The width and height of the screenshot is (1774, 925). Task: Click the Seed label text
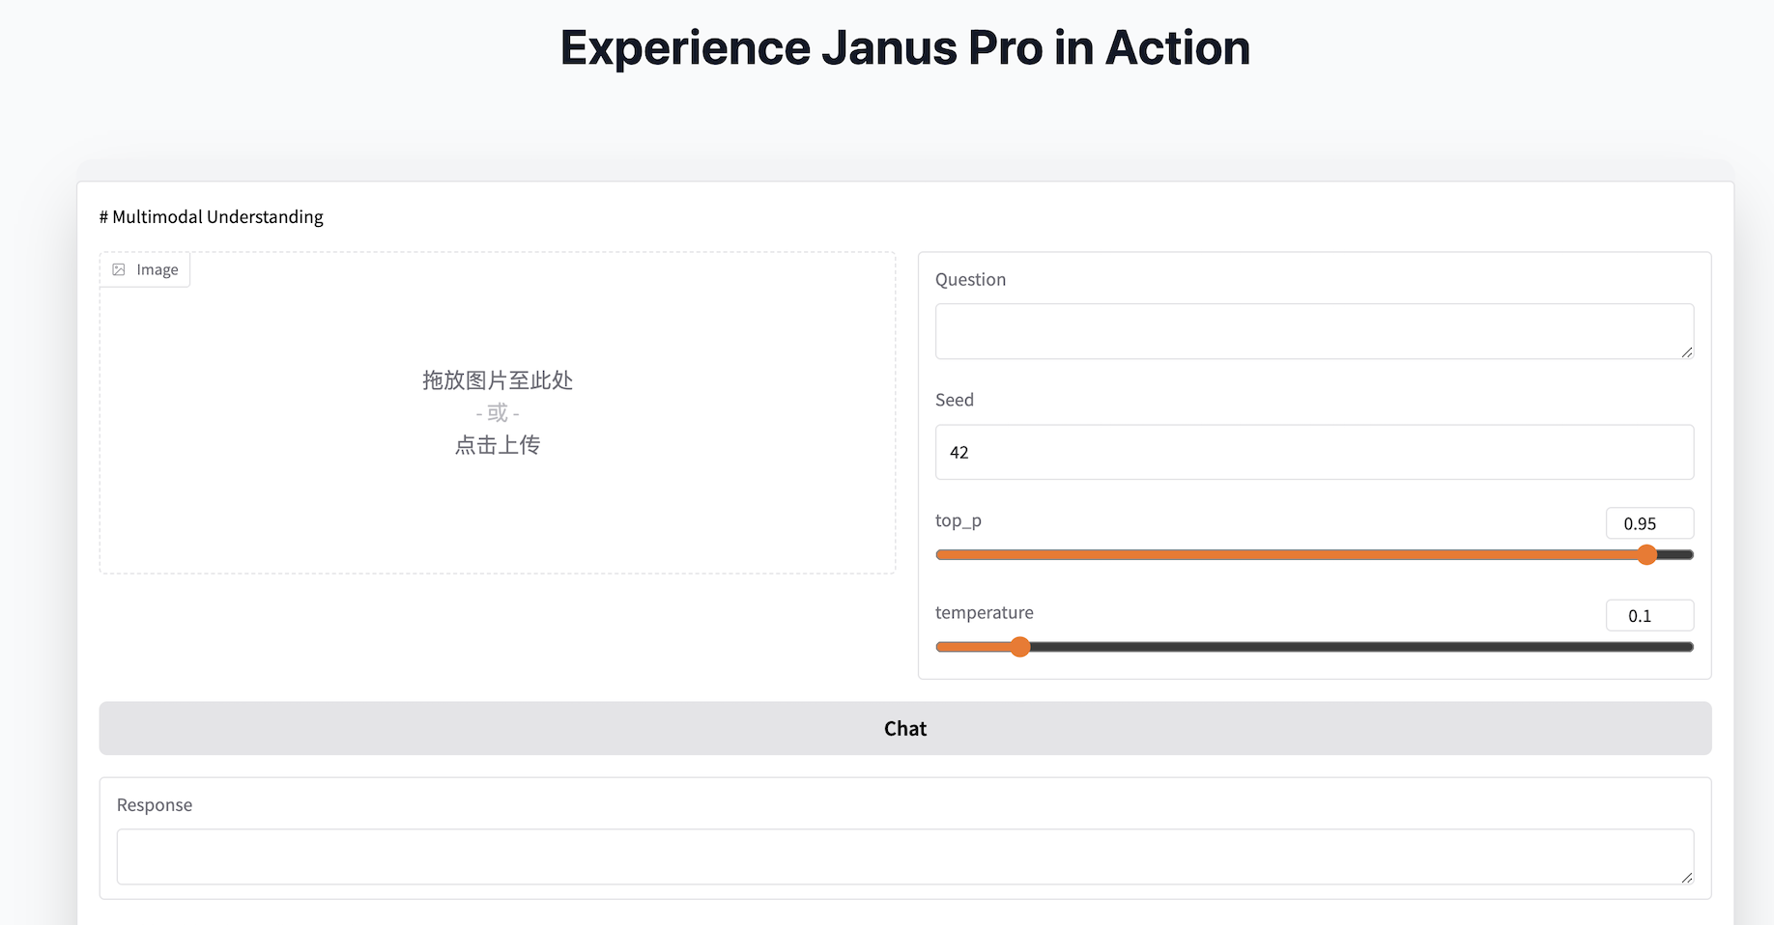point(954,400)
